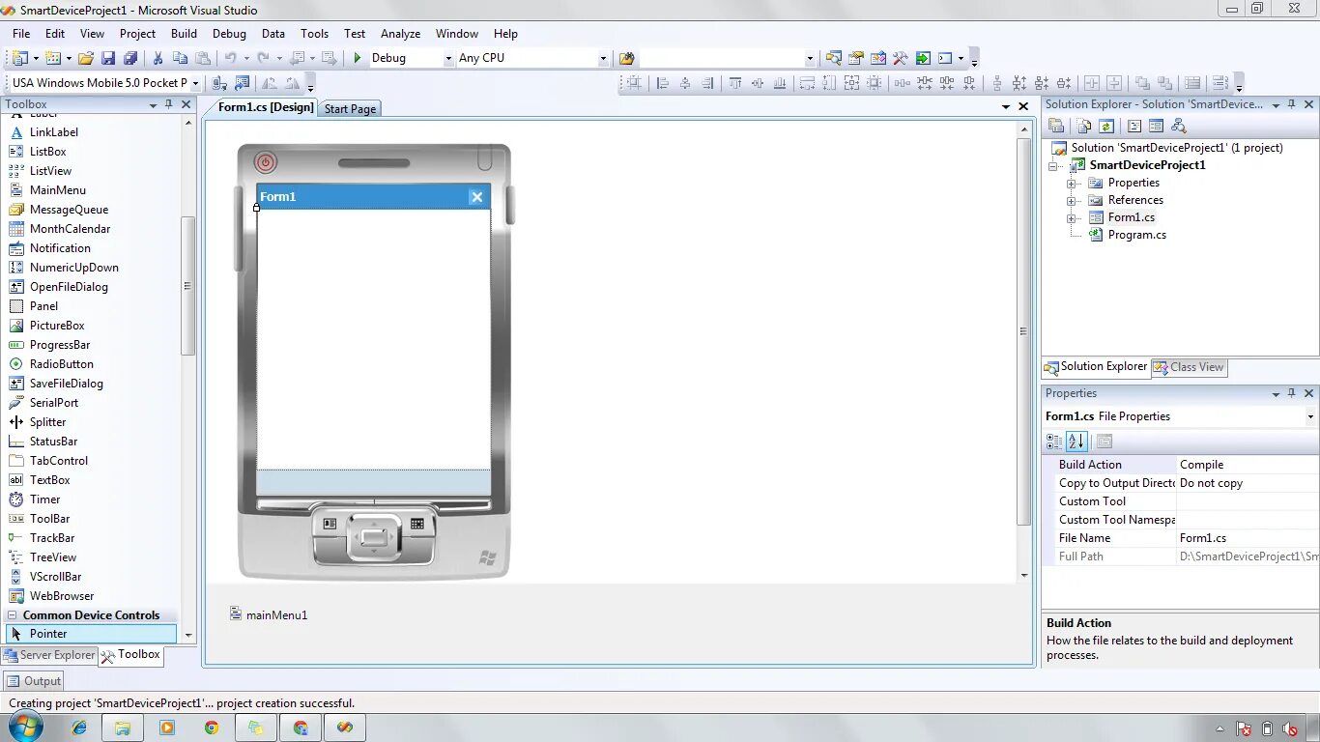Click View Class Diagram icon in Solution Explorer
The height and width of the screenshot is (742, 1320).
pyautogui.click(x=1178, y=126)
